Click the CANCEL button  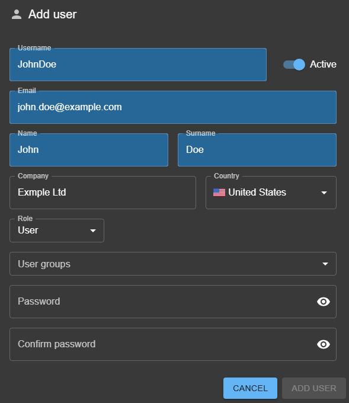pyautogui.click(x=250, y=388)
